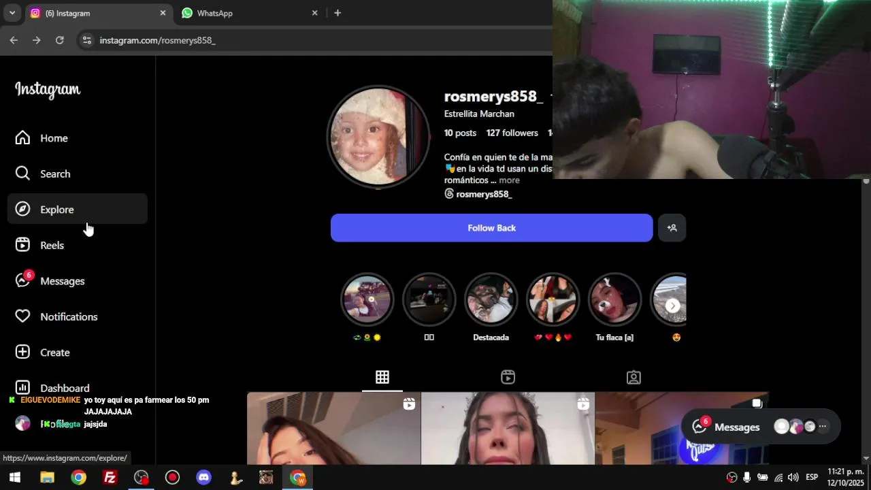Open Wi-Fi network settings in the tray
Screen dimensions: 871x490
778,477
